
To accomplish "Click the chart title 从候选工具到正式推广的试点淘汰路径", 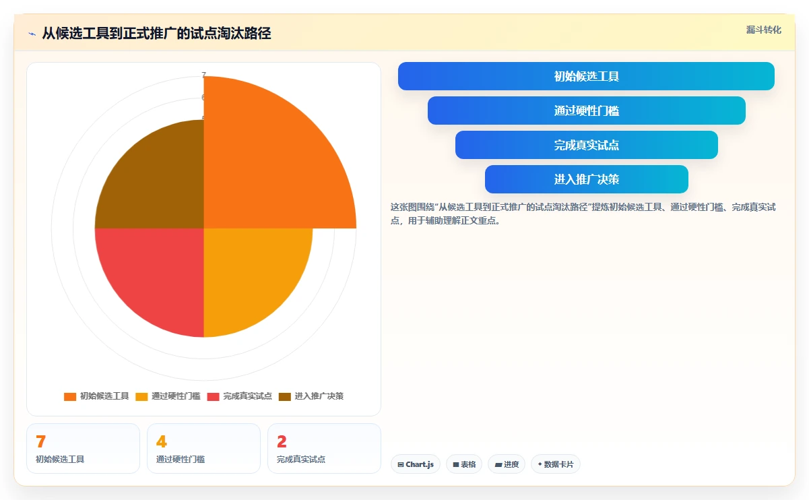I will pyautogui.click(x=156, y=33).
